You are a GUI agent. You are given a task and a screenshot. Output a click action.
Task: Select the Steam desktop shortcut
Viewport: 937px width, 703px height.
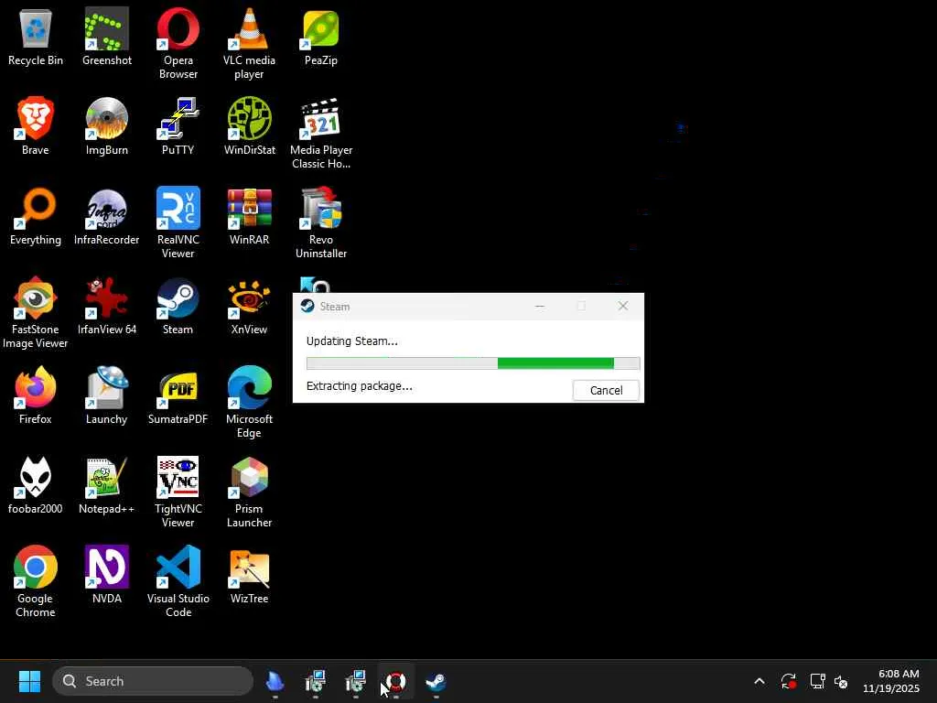coord(178,306)
